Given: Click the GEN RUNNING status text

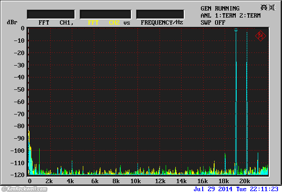Looking at the screenshot, I should [220, 8].
